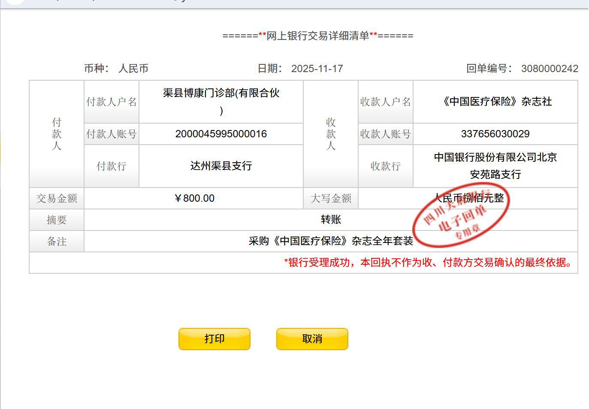Select the receipt number 3080000242

(550, 69)
